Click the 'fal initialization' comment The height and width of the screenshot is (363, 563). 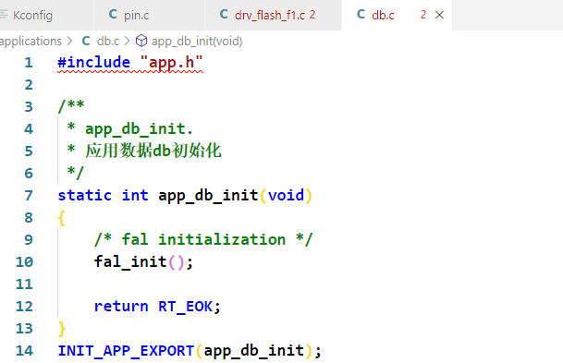203,239
